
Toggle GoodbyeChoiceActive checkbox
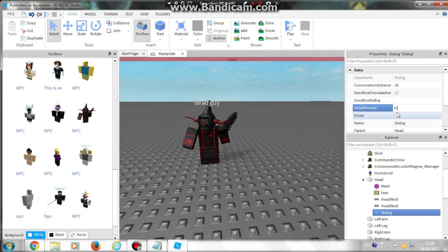pyautogui.click(x=397, y=93)
